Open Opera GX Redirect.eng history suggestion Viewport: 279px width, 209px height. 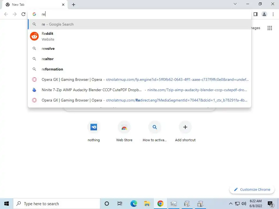[x=139, y=100]
